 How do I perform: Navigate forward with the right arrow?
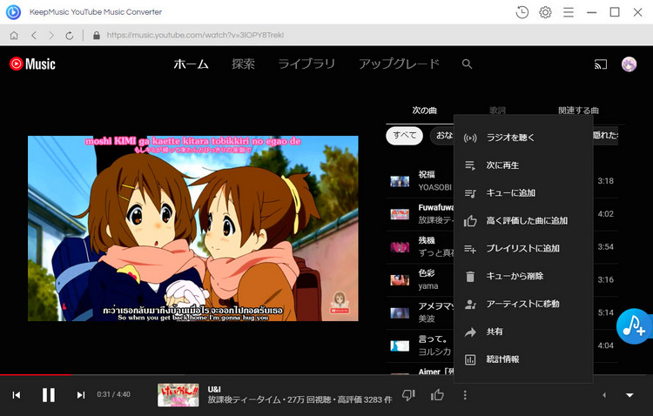(x=51, y=36)
